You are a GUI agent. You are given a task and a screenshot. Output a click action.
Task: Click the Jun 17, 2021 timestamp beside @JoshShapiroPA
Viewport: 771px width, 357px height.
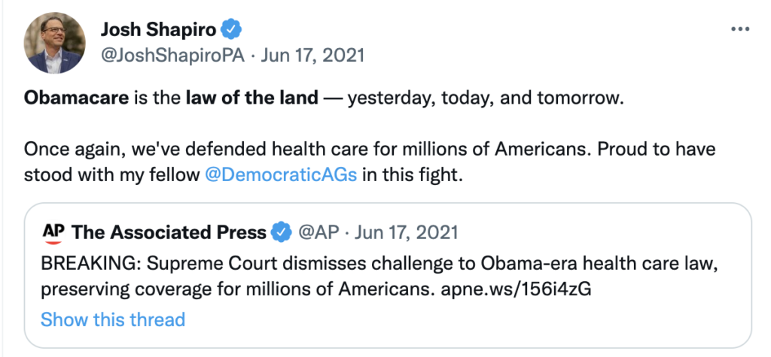pyautogui.click(x=312, y=56)
